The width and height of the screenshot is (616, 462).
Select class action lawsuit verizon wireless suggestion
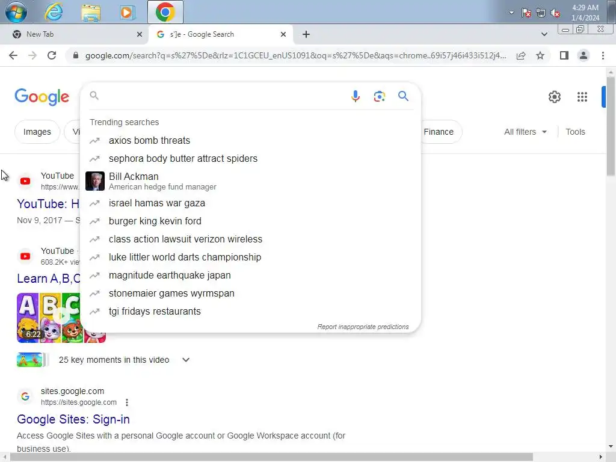250,239
